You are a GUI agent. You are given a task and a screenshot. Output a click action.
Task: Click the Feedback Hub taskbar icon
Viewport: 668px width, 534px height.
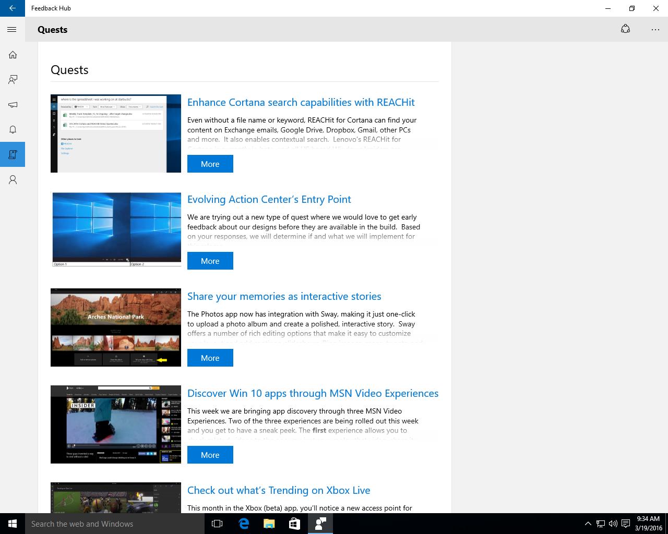coord(320,524)
